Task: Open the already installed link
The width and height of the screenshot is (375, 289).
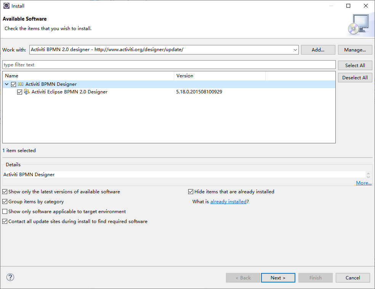Action: pos(228,202)
